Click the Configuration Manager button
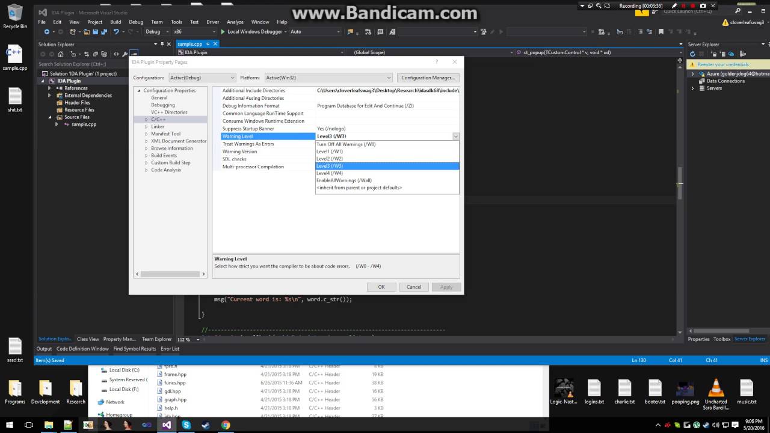The image size is (770, 433). coord(428,78)
